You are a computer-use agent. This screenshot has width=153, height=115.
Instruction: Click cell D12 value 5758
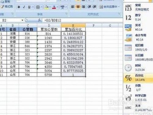click(49, 75)
